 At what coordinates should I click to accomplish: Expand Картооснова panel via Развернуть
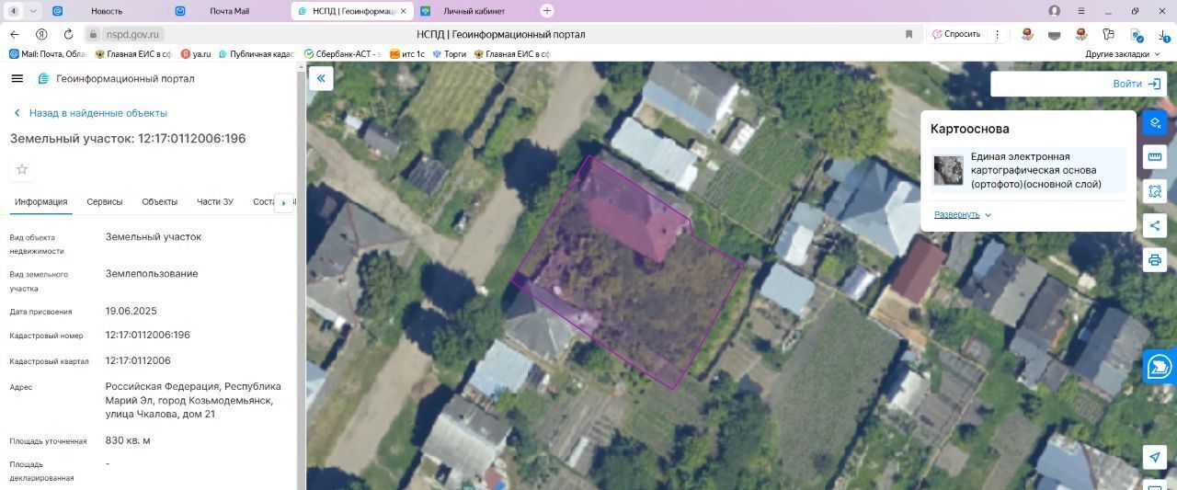pyautogui.click(x=963, y=214)
